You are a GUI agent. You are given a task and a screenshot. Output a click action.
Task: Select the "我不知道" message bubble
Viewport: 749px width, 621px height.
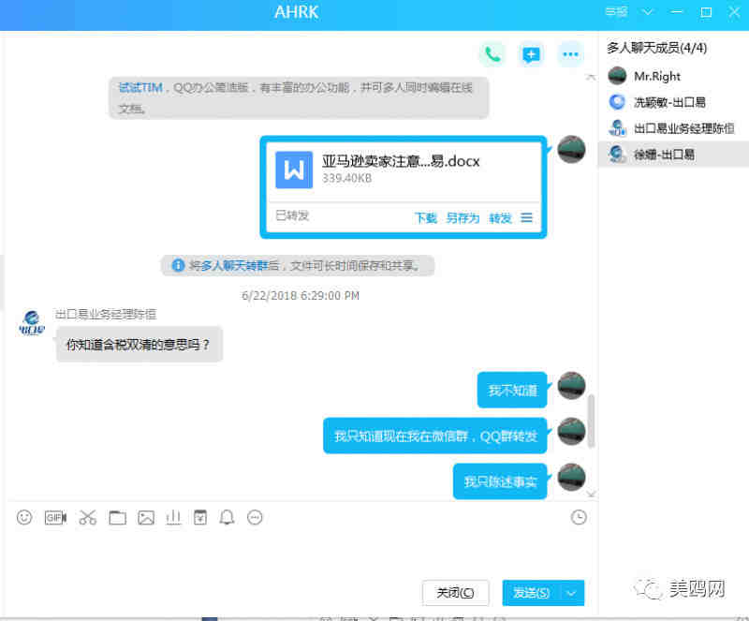512,390
